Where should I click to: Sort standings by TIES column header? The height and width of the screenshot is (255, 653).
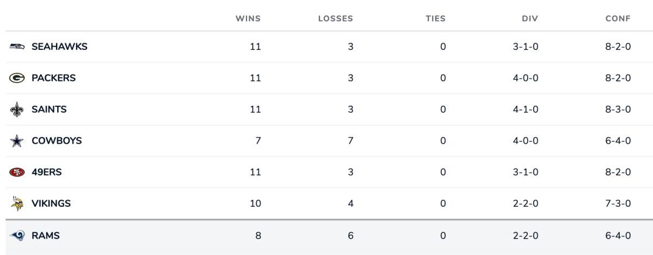tap(436, 18)
